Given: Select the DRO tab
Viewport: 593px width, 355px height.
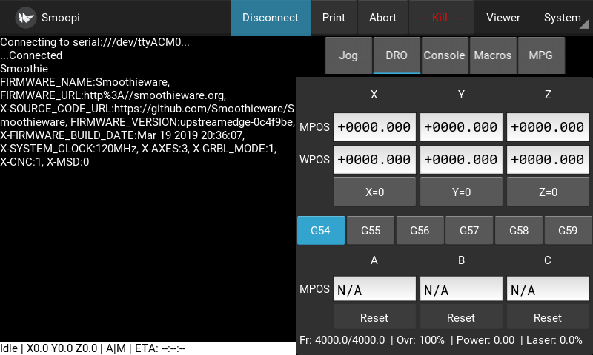Looking at the screenshot, I should coord(397,55).
